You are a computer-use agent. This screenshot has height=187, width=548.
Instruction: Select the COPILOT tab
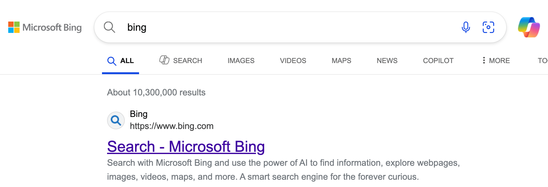click(x=438, y=61)
